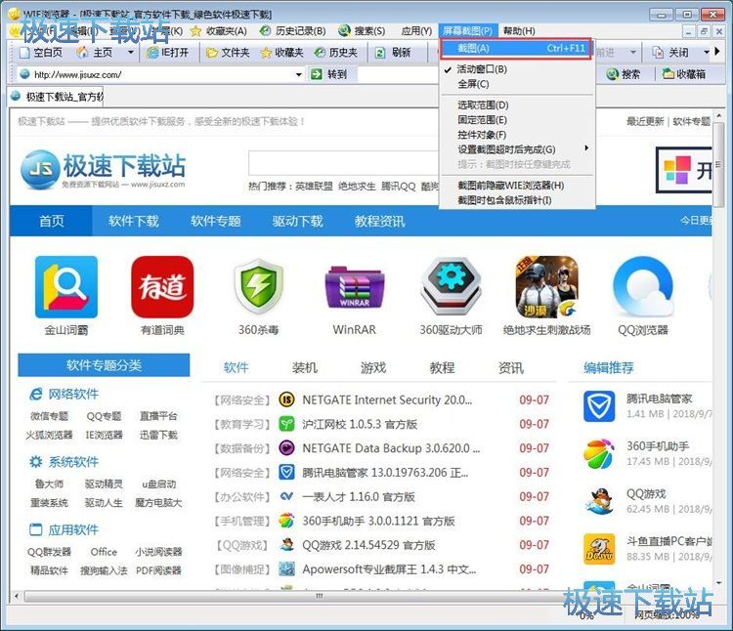This screenshot has width=733, height=631.
Task: Click the vertical scrollbar thumb
Action: tap(718, 164)
